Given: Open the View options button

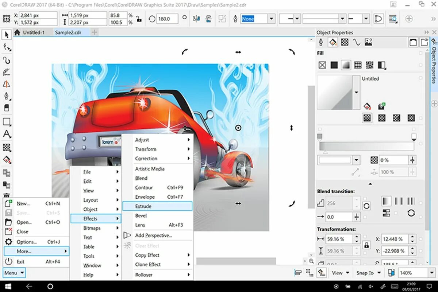Looking at the screenshot, I should 340,273.
